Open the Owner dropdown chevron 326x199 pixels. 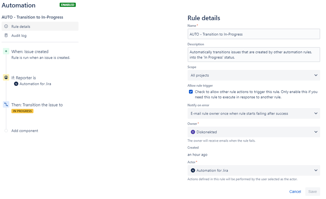[x=316, y=132]
